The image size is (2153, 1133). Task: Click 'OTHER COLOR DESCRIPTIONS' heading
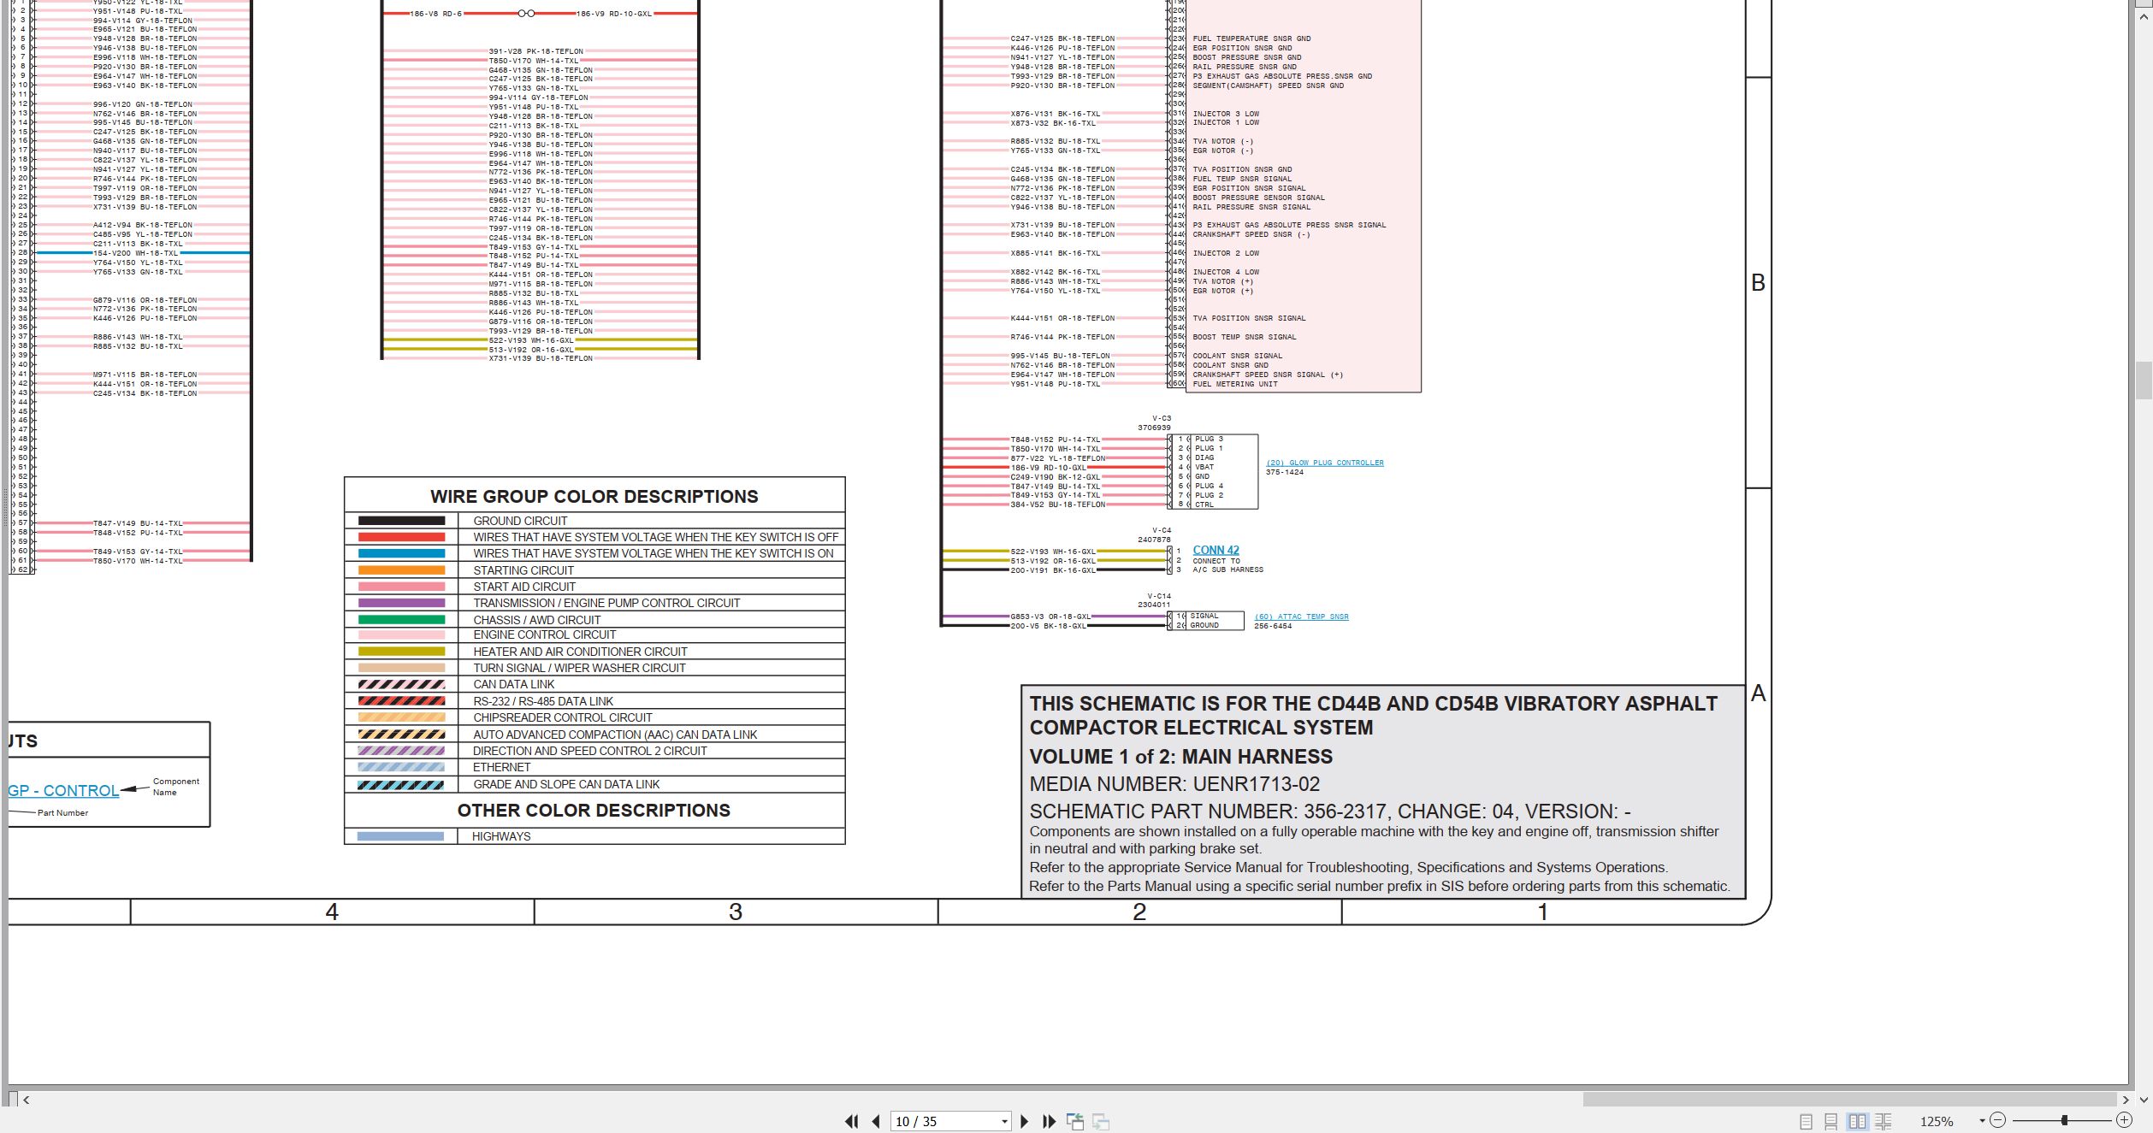594,811
